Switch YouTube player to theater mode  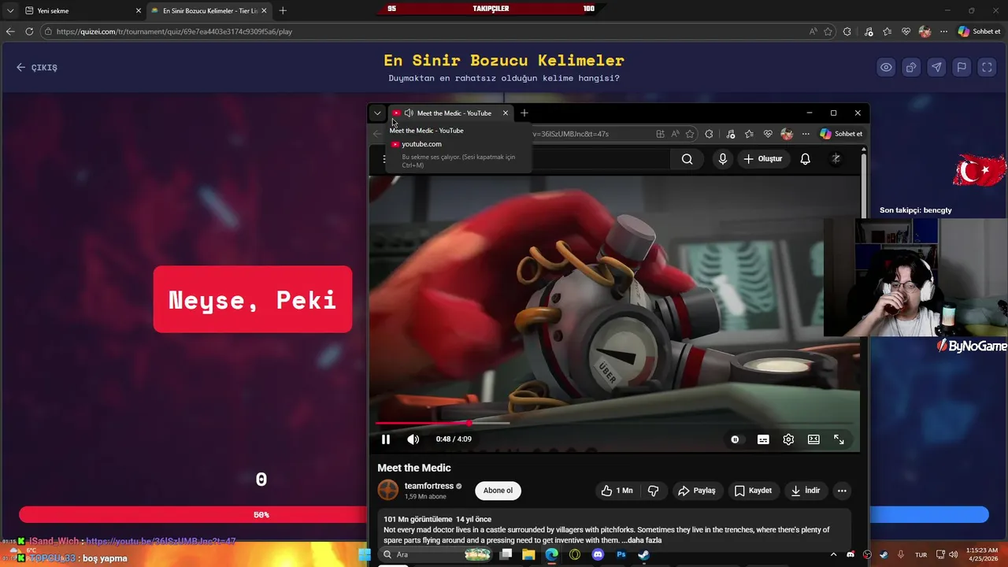coord(813,439)
